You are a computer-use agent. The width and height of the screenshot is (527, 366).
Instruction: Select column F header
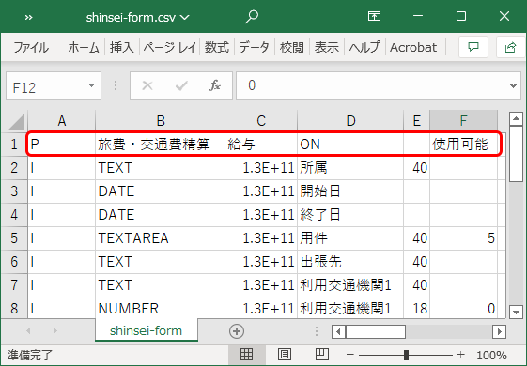tap(463, 120)
